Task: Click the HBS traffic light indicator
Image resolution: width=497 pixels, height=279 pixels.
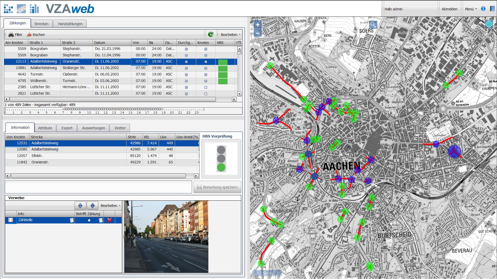Action: click(221, 159)
